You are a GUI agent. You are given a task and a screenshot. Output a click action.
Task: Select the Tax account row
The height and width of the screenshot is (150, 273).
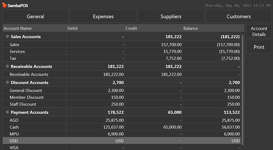122,58
